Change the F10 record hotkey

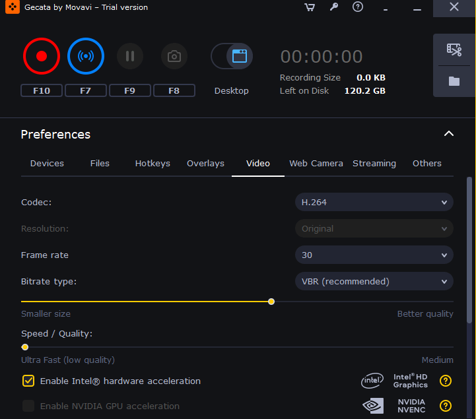point(42,90)
